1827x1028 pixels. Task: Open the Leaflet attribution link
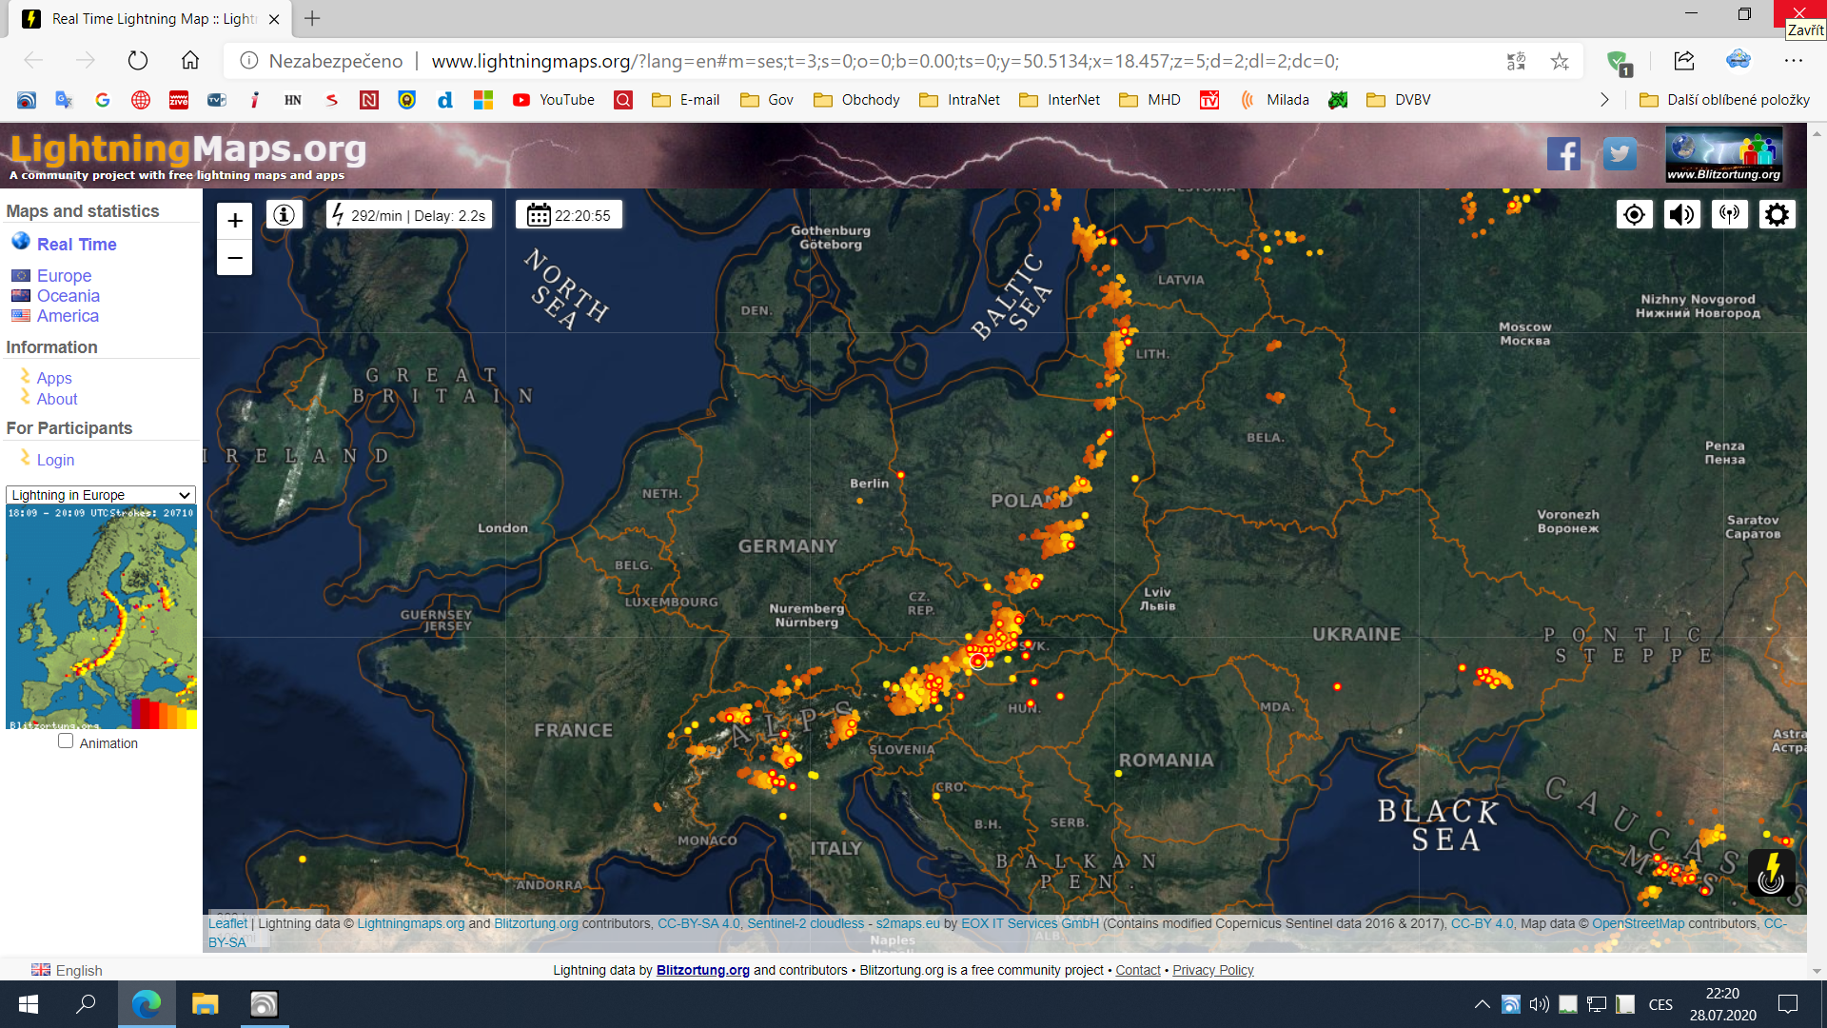click(x=227, y=923)
